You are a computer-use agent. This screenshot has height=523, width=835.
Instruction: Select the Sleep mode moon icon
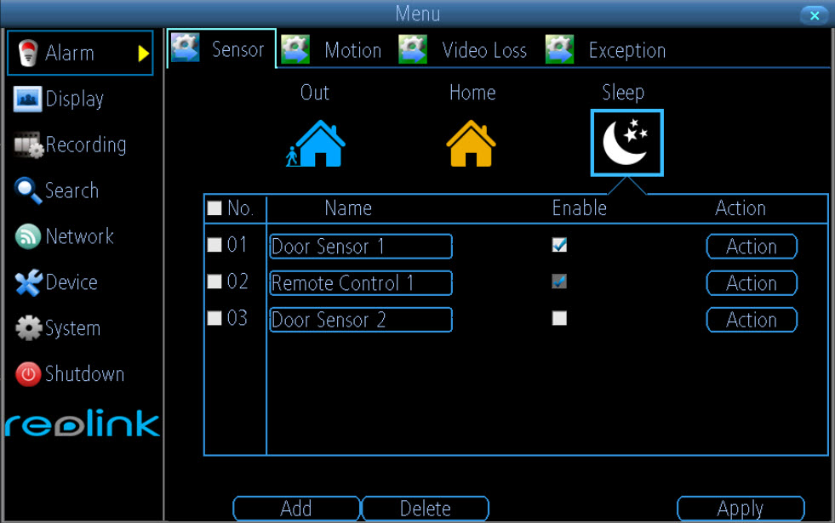(x=626, y=143)
